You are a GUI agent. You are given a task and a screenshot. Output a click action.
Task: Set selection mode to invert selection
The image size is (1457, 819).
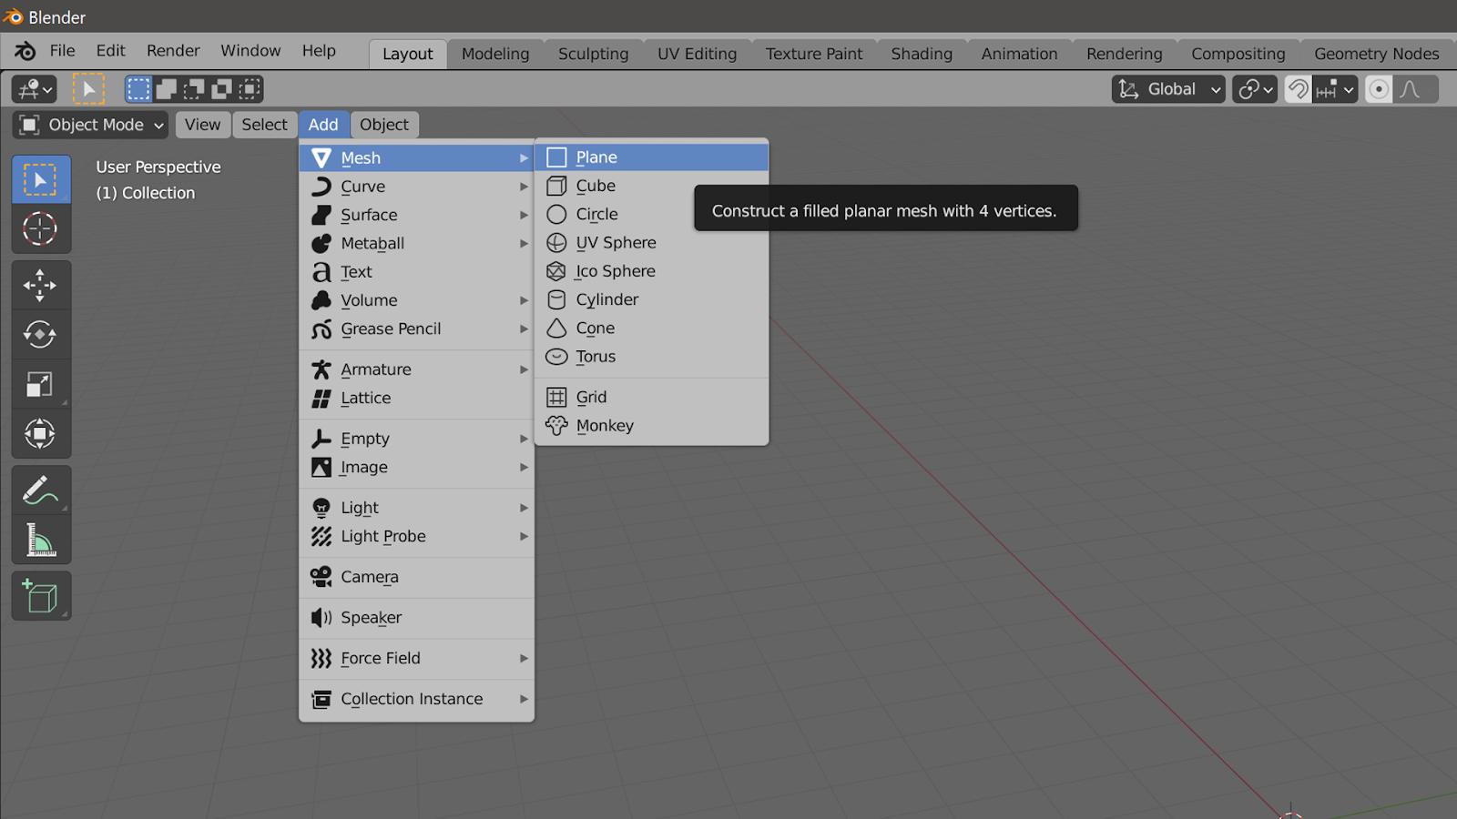(x=221, y=89)
